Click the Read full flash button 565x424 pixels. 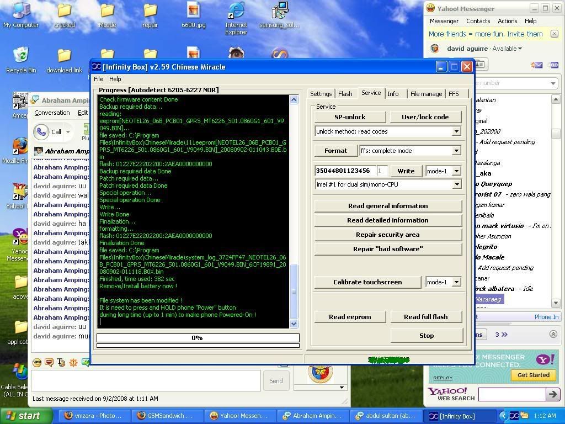pyautogui.click(x=426, y=316)
